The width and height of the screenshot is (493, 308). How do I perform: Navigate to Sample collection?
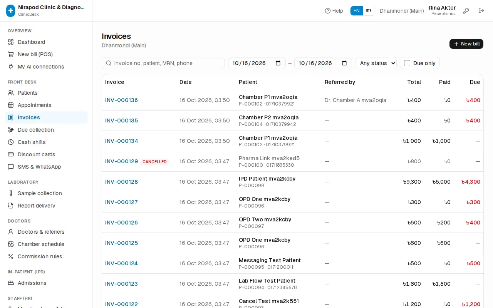(46, 193)
